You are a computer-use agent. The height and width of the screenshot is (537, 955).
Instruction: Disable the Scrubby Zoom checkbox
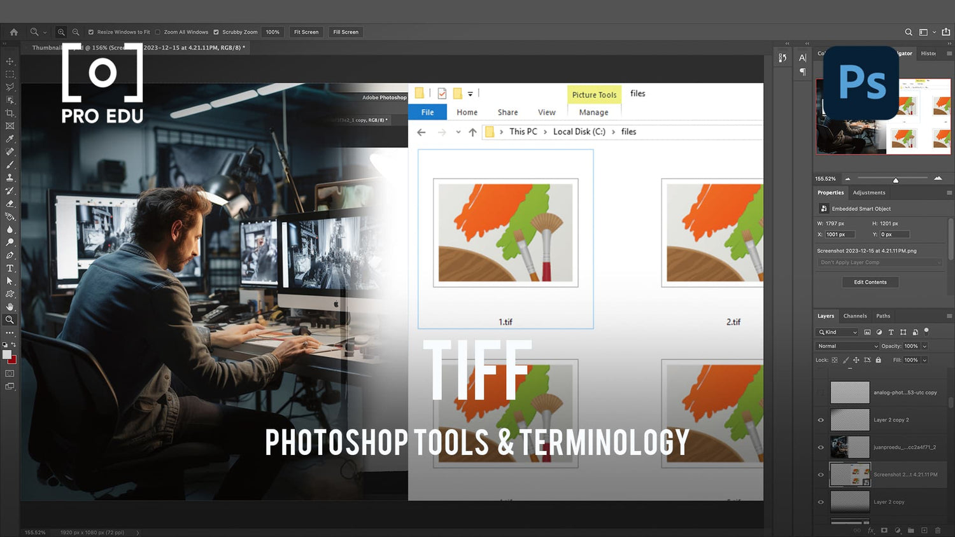click(216, 32)
